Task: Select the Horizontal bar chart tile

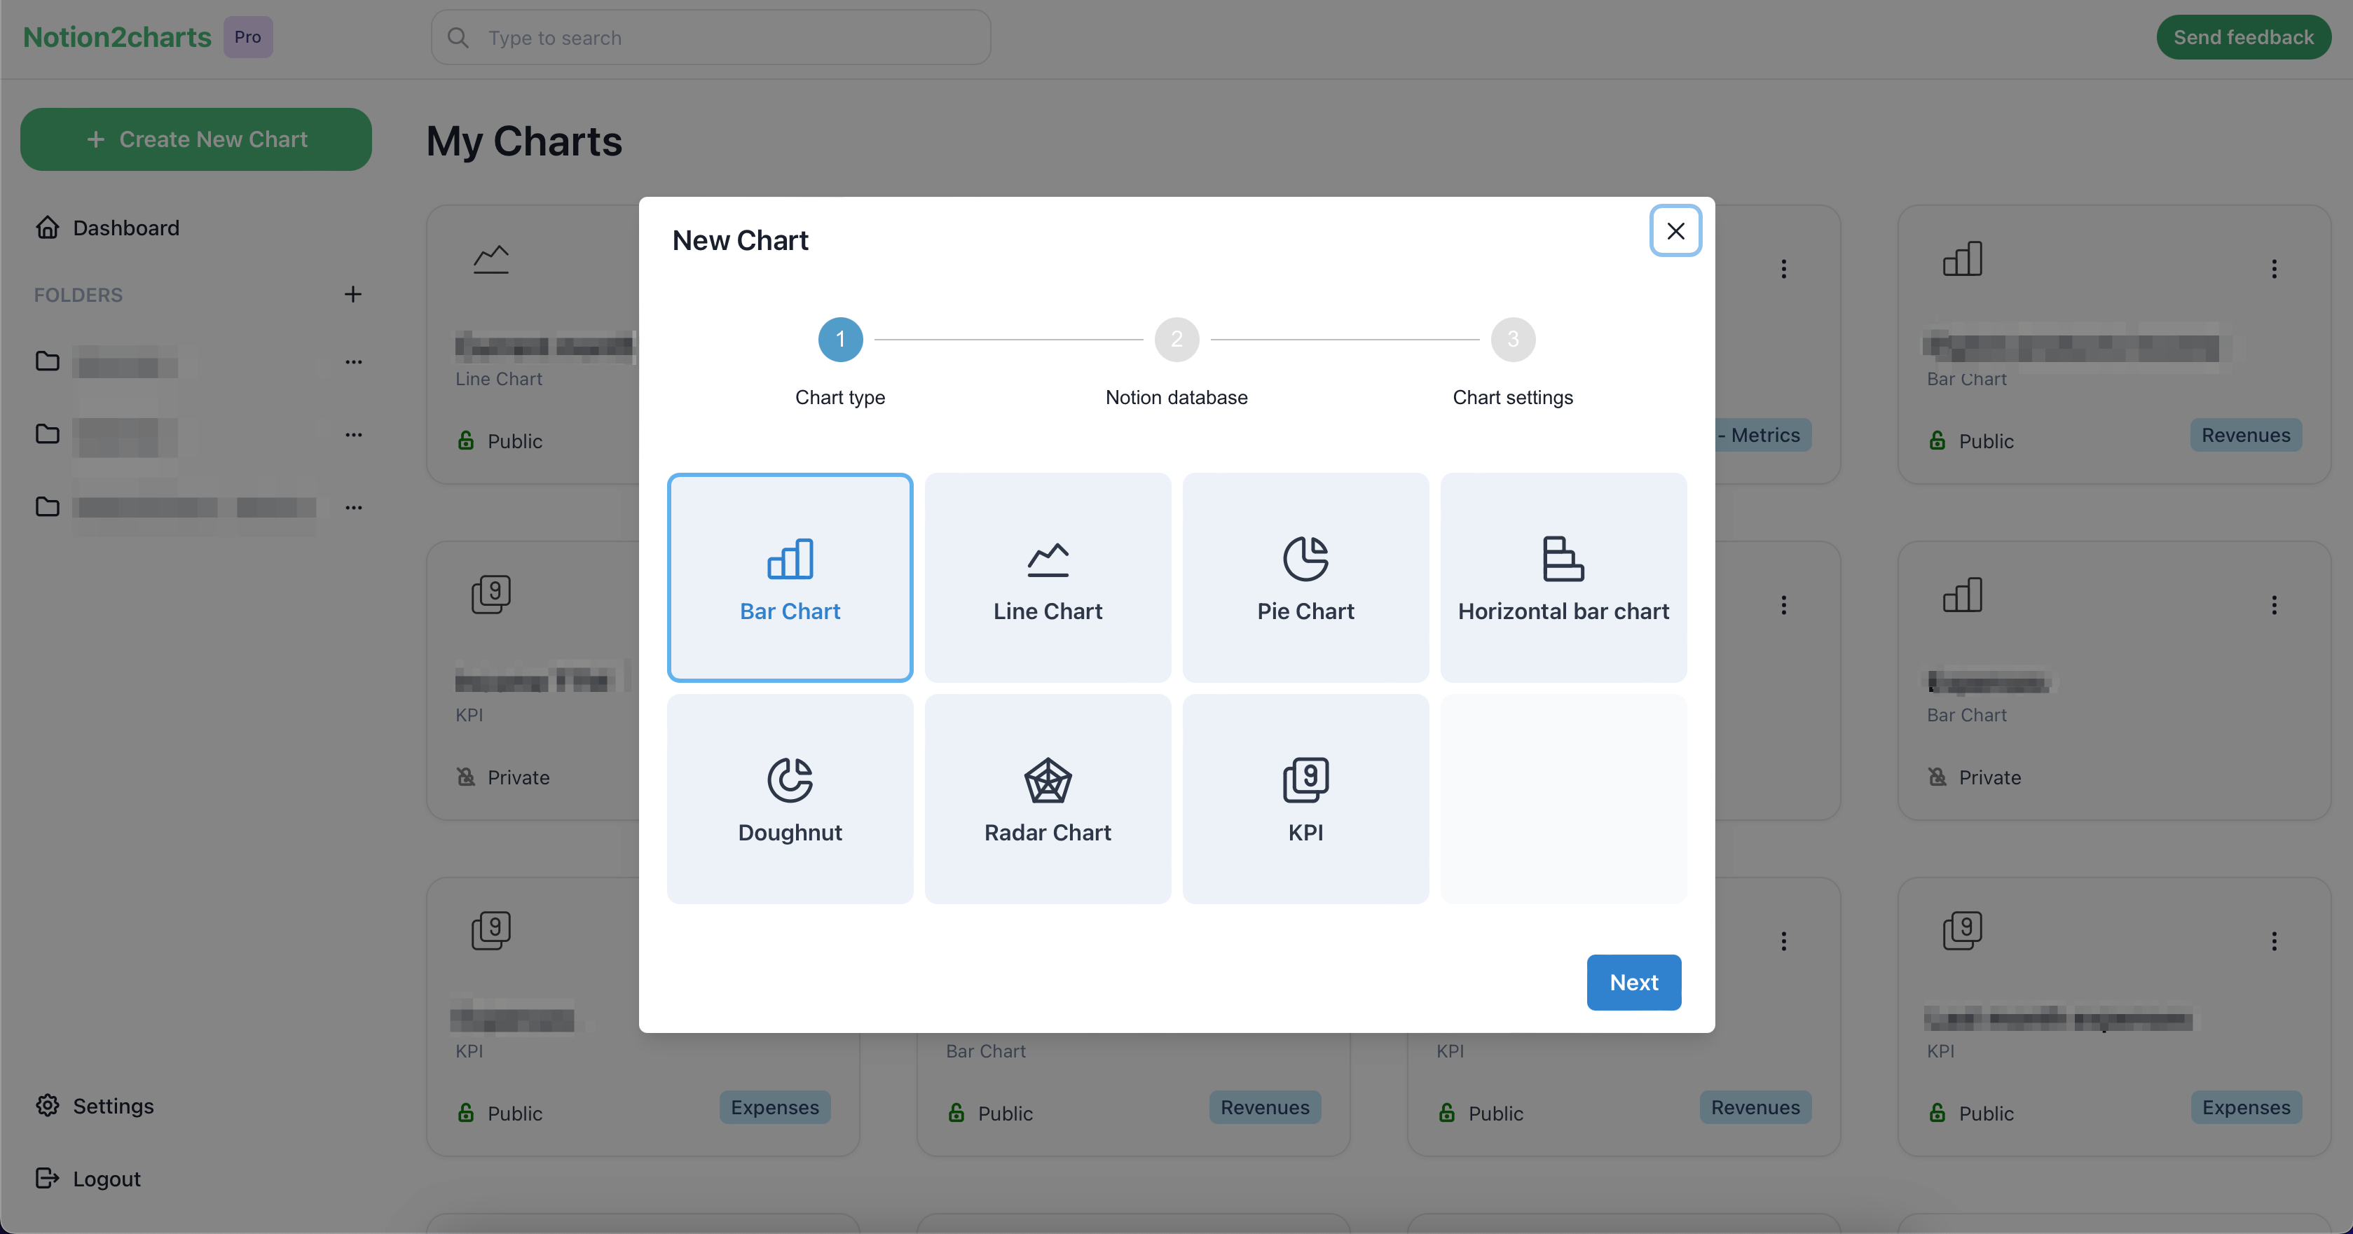Action: (x=1563, y=577)
